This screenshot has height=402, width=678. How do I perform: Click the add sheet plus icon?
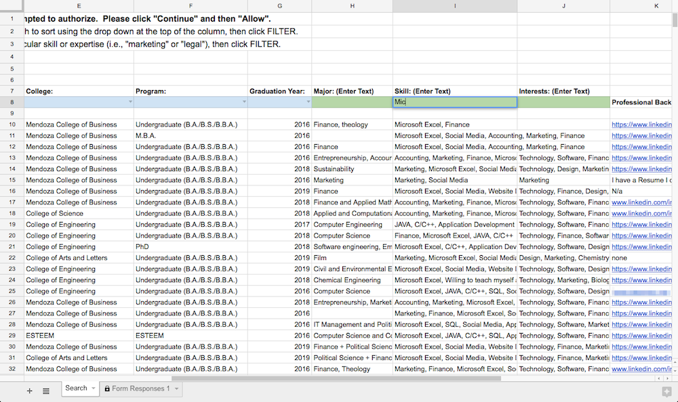[29, 390]
